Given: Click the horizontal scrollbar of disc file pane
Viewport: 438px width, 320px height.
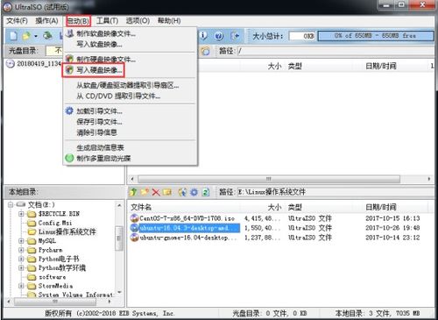Looking at the screenshot, I should [x=280, y=179].
